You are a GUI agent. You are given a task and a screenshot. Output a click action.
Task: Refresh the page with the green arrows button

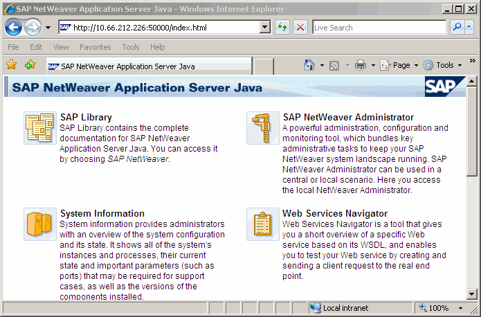click(282, 28)
